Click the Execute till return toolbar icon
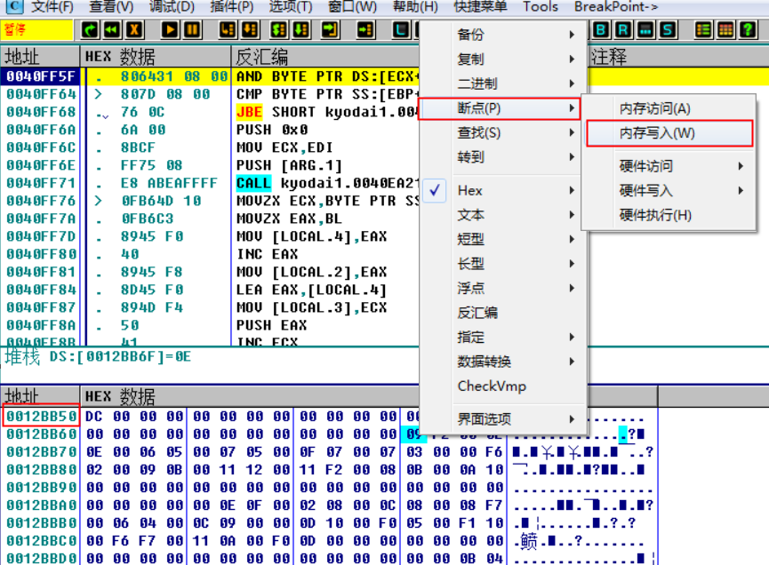The width and height of the screenshot is (769, 565). coord(330,30)
